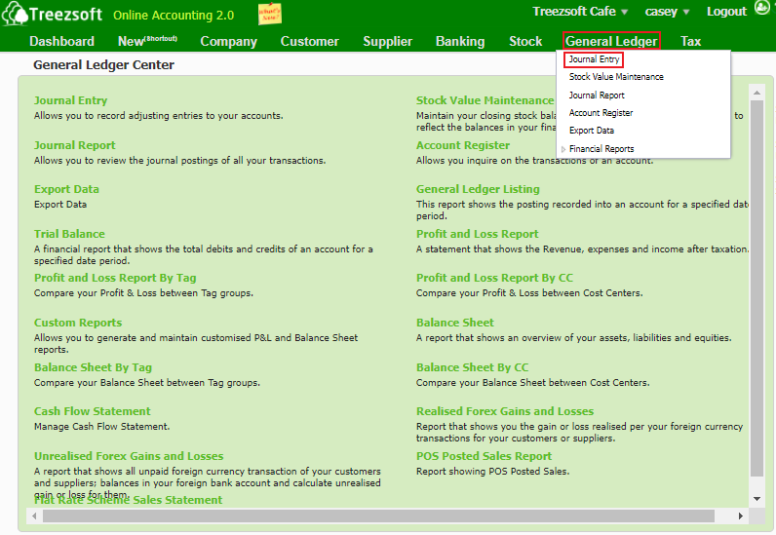776x535 pixels.
Task: Click the Treezsoft tree logo
Action: [x=15, y=13]
